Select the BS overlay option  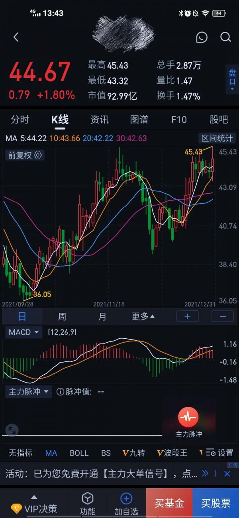pos(106,453)
